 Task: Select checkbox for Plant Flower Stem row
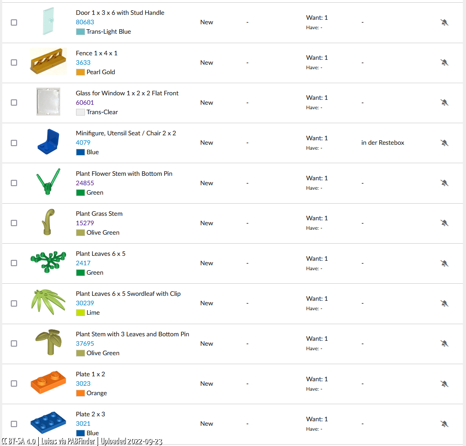click(x=14, y=183)
